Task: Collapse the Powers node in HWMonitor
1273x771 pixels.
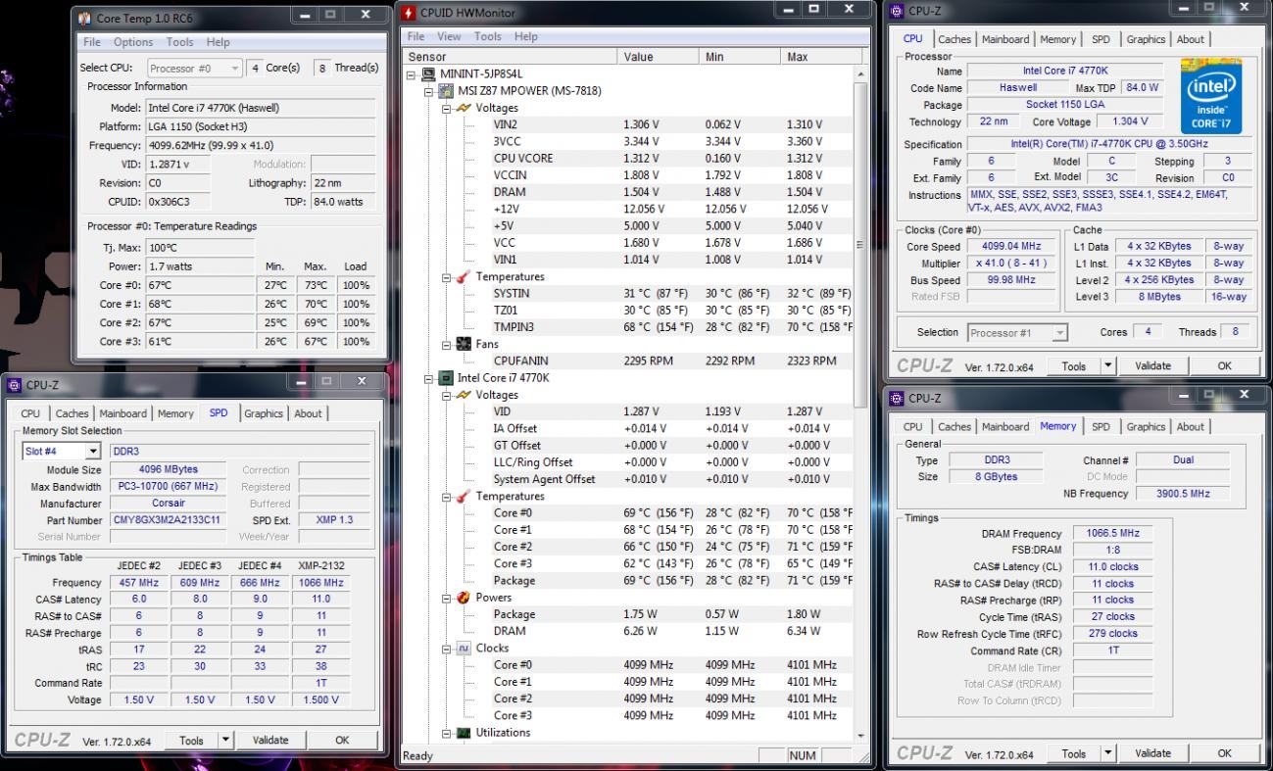Action: click(447, 598)
